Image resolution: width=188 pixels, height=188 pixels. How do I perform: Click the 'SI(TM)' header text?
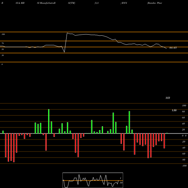(x=71, y=3)
